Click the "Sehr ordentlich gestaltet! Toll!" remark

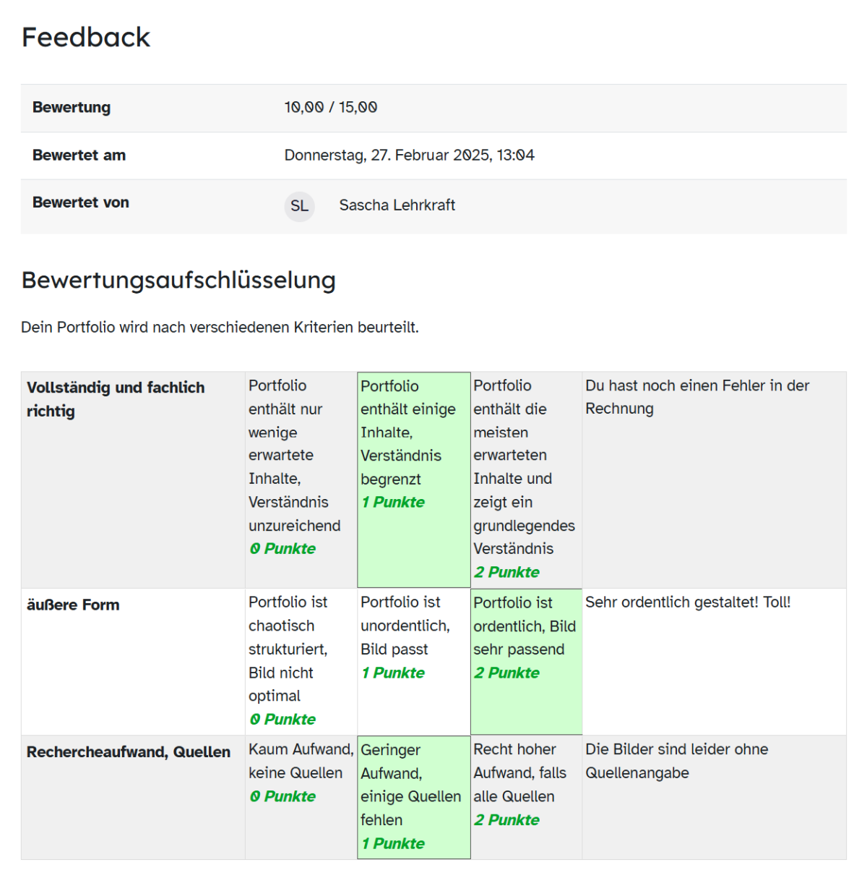688,602
